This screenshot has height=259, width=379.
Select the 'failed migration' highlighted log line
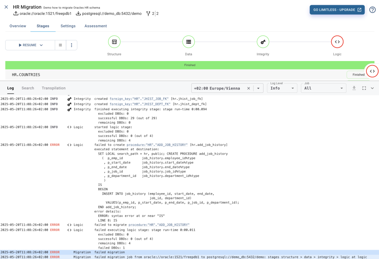coord(189,252)
